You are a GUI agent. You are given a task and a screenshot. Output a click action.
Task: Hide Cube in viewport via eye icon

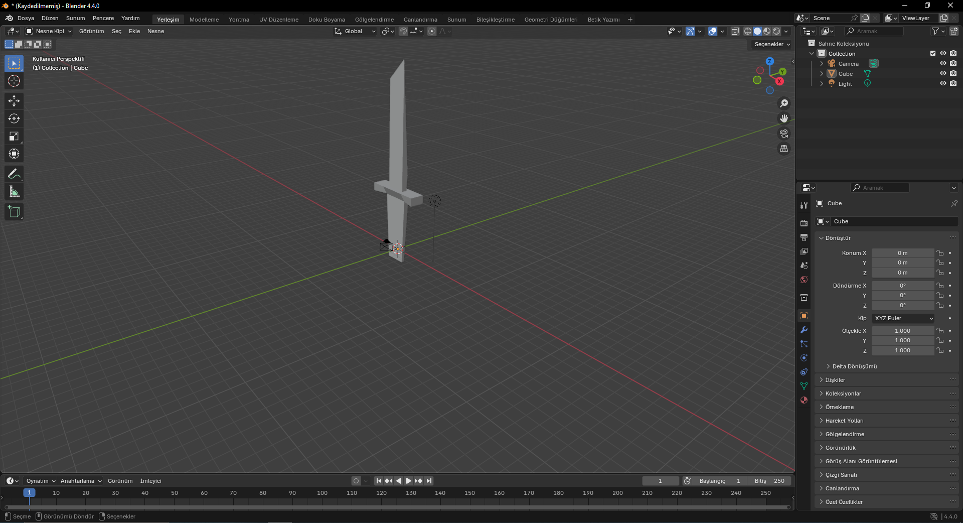[x=943, y=73]
